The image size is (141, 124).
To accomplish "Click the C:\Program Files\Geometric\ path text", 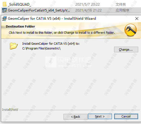I will [41, 48].
